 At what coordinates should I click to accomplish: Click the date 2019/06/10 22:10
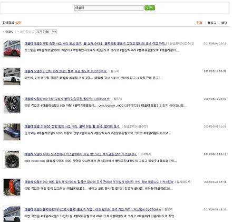tap(215, 154)
